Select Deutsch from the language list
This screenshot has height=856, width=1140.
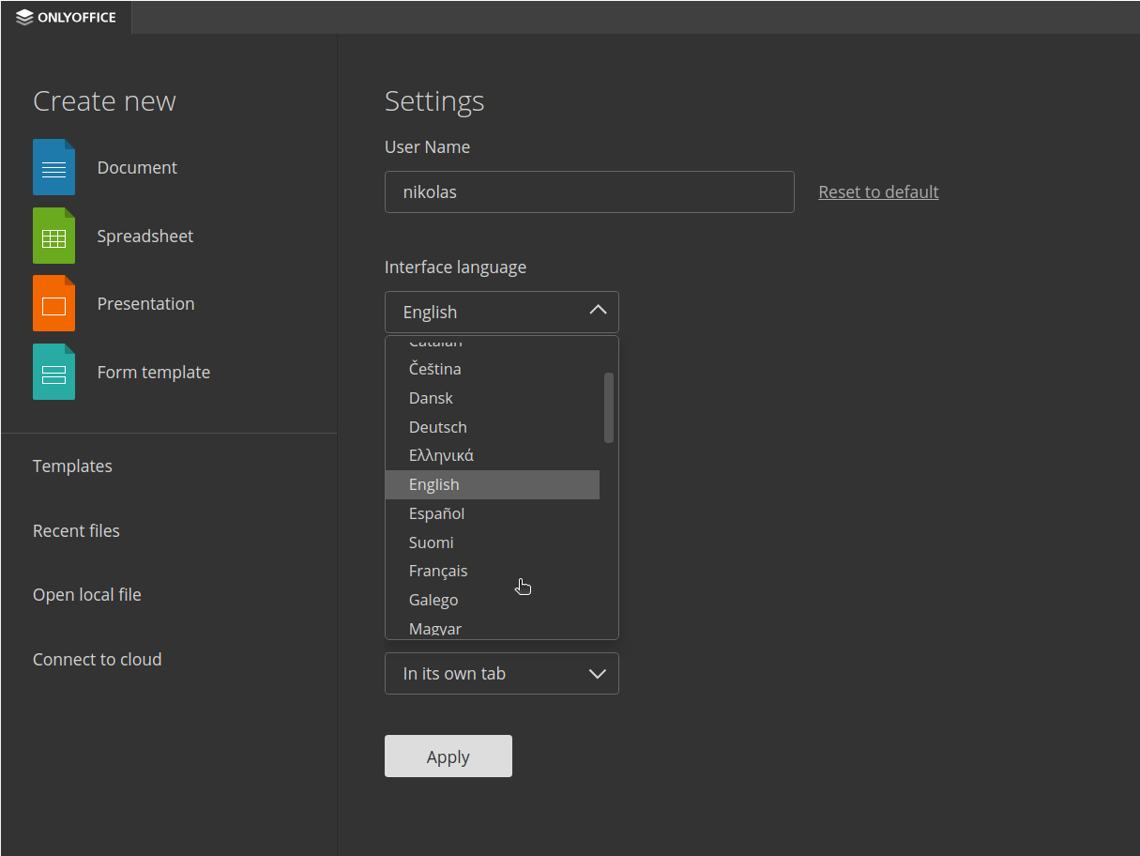pos(437,427)
